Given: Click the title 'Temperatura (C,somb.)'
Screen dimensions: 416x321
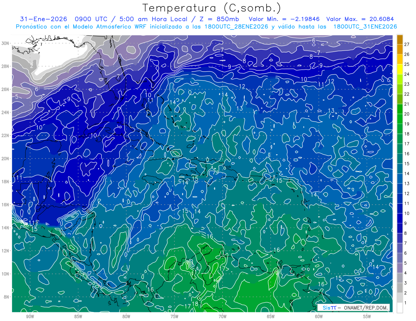Looking at the screenshot, I should [211, 8].
